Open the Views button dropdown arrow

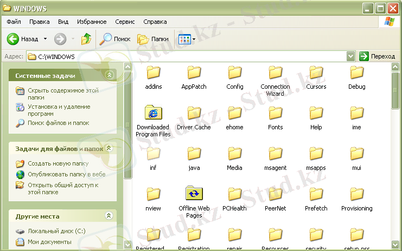click(194, 39)
